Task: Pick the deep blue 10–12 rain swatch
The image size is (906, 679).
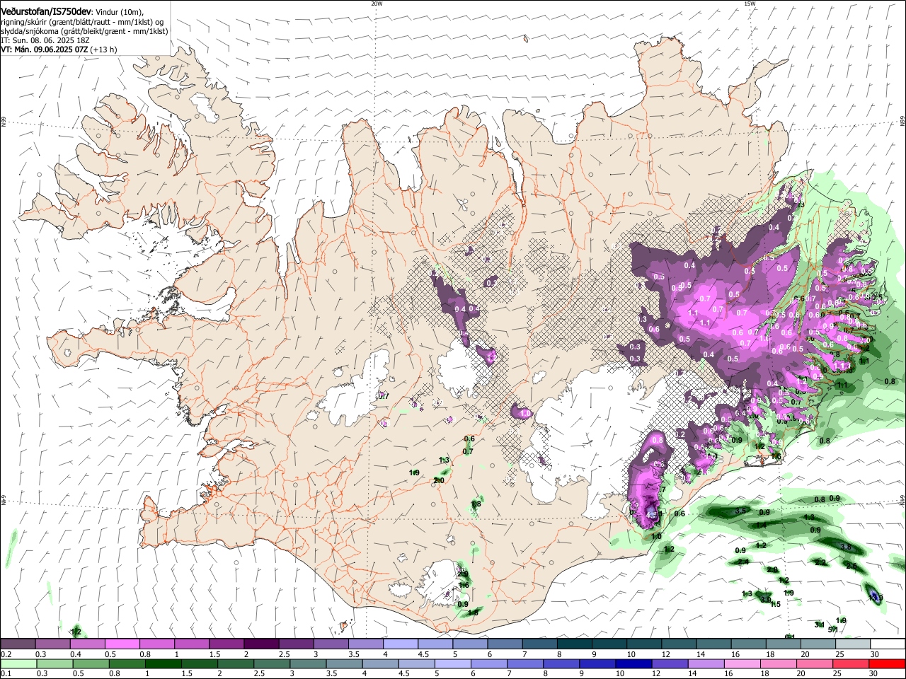Action: (x=632, y=663)
